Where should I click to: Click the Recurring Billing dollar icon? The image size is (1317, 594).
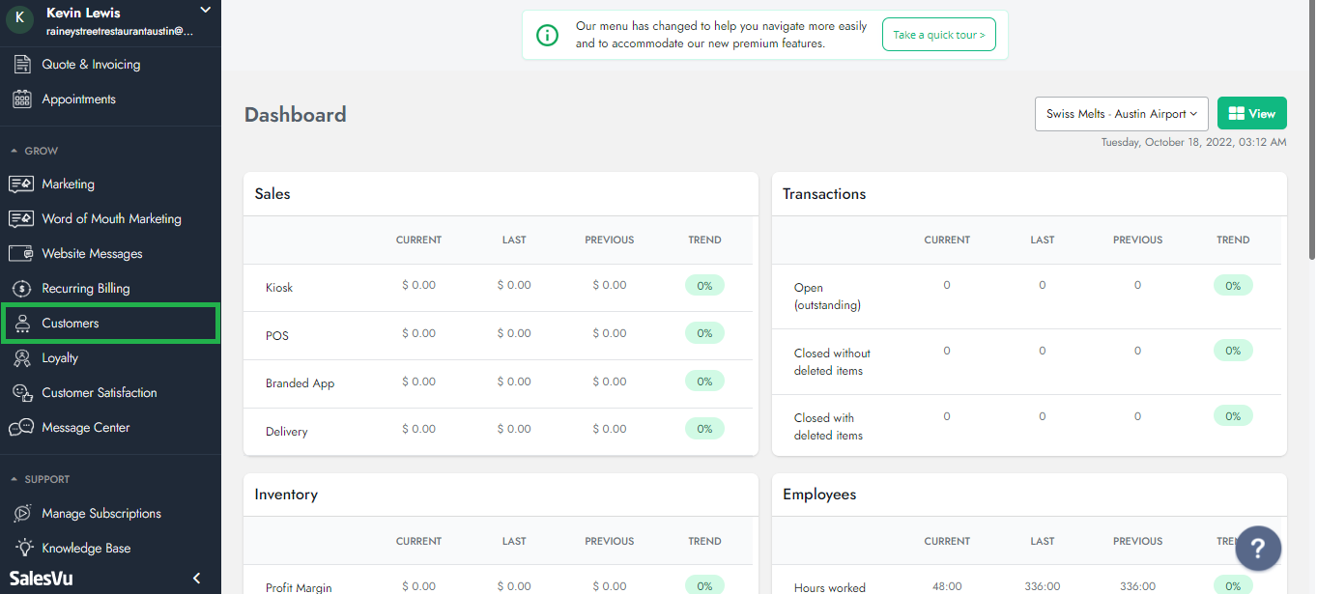21,289
